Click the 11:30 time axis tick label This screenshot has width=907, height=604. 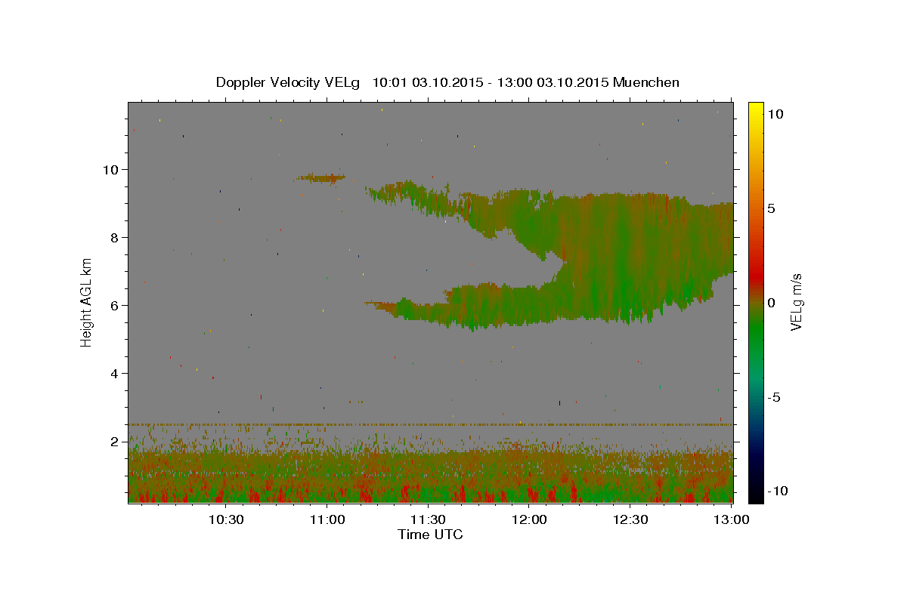click(x=429, y=520)
